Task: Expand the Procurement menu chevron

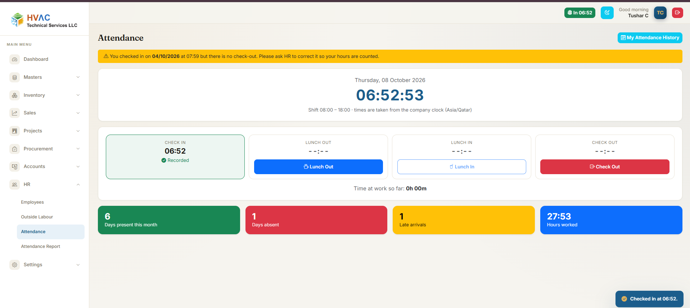Action: [x=78, y=149]
